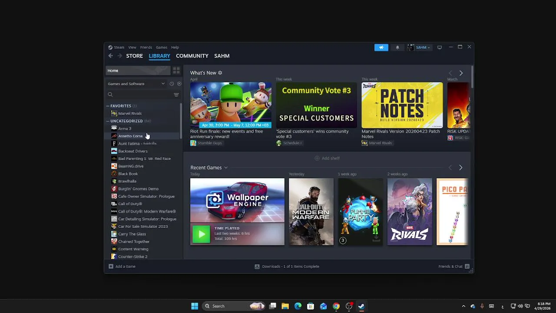
Task: Select Marvel Rivals in Favorites
Action: pos(129,113)
